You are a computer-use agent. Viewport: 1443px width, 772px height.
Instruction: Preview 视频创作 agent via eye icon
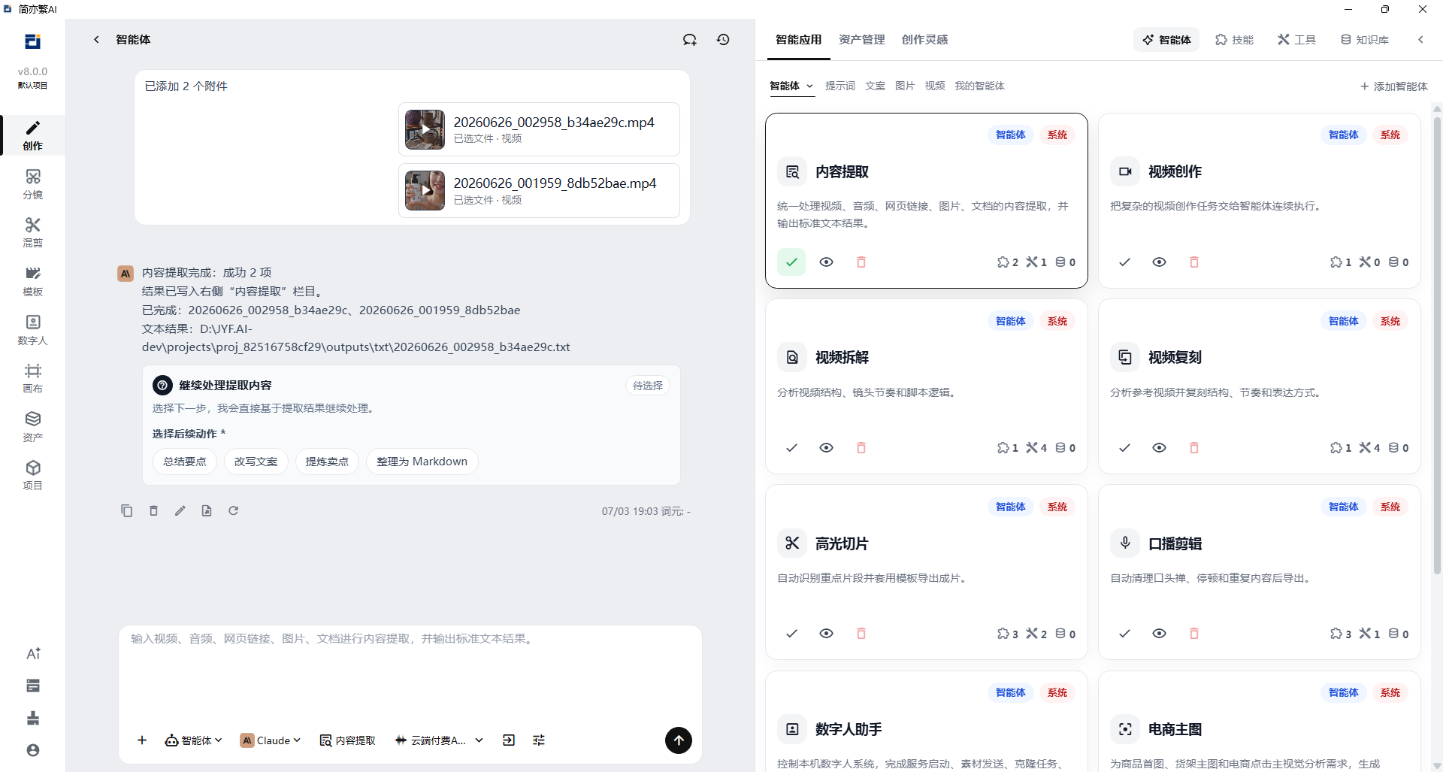click(1160, 262)
